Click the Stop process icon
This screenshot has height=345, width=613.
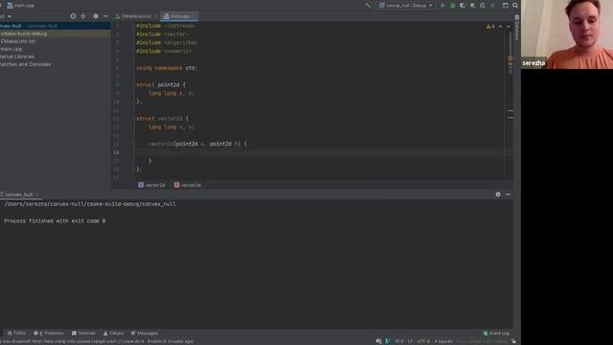click(492, 6)
